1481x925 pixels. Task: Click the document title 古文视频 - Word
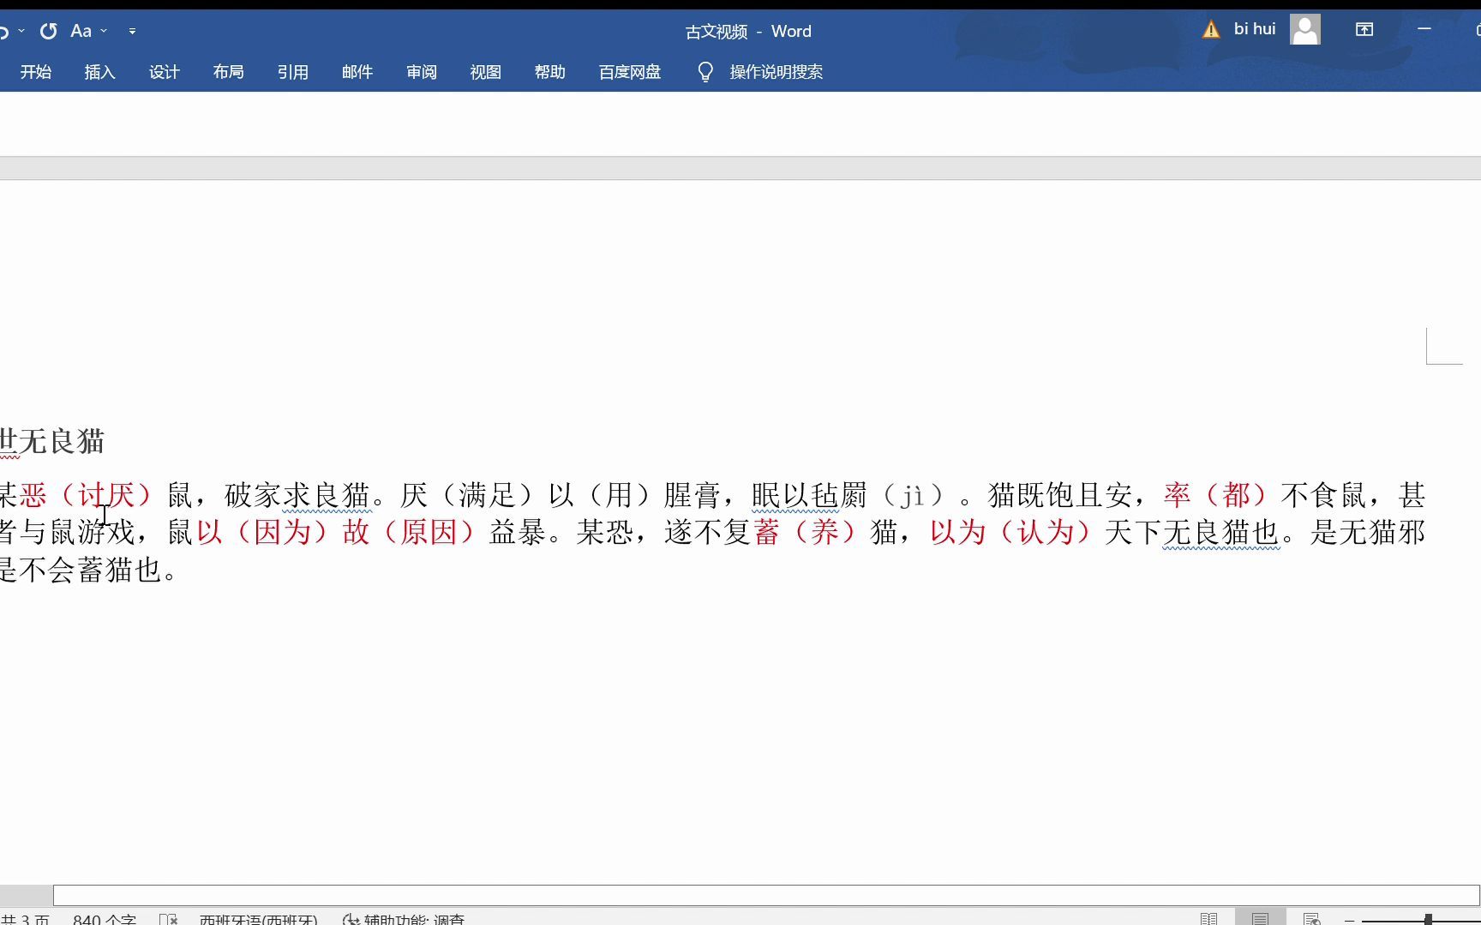click(748, 32)
